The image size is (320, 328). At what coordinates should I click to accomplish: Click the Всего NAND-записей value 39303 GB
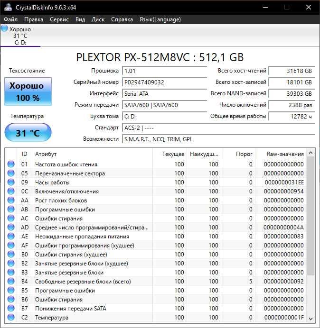(292, 93)
